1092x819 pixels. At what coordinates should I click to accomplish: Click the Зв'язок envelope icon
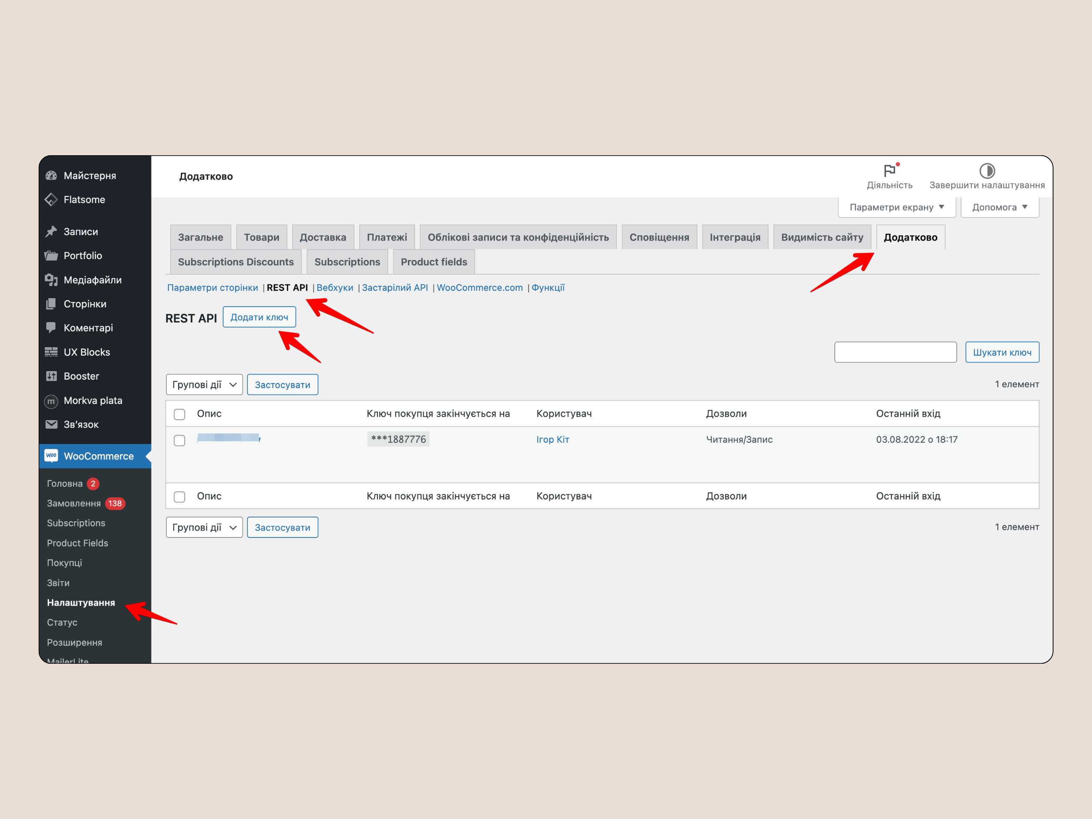[x=51, y=424]
